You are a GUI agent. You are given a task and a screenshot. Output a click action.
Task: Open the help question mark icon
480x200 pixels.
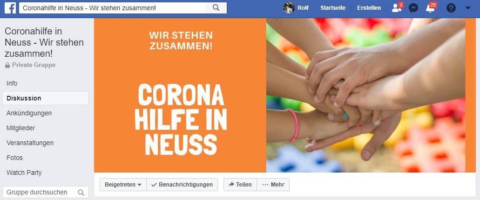pyautogui.click(x=451, y=8)
